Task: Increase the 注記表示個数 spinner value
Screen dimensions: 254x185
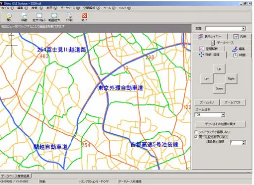Action: [x=244, y=141]
